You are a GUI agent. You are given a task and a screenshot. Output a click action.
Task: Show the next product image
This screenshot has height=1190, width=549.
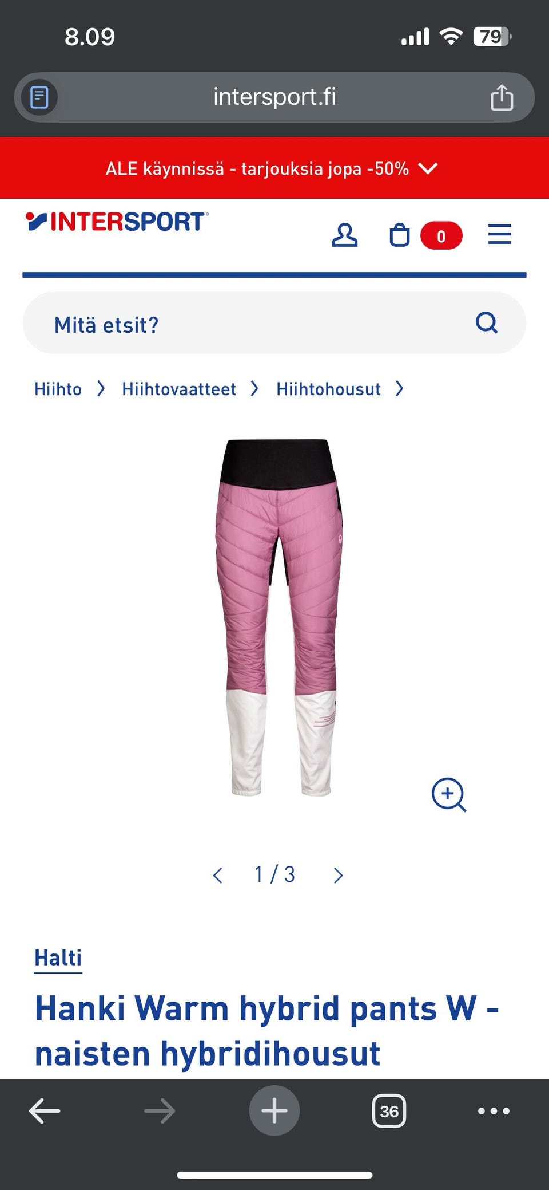pos(338,875)
